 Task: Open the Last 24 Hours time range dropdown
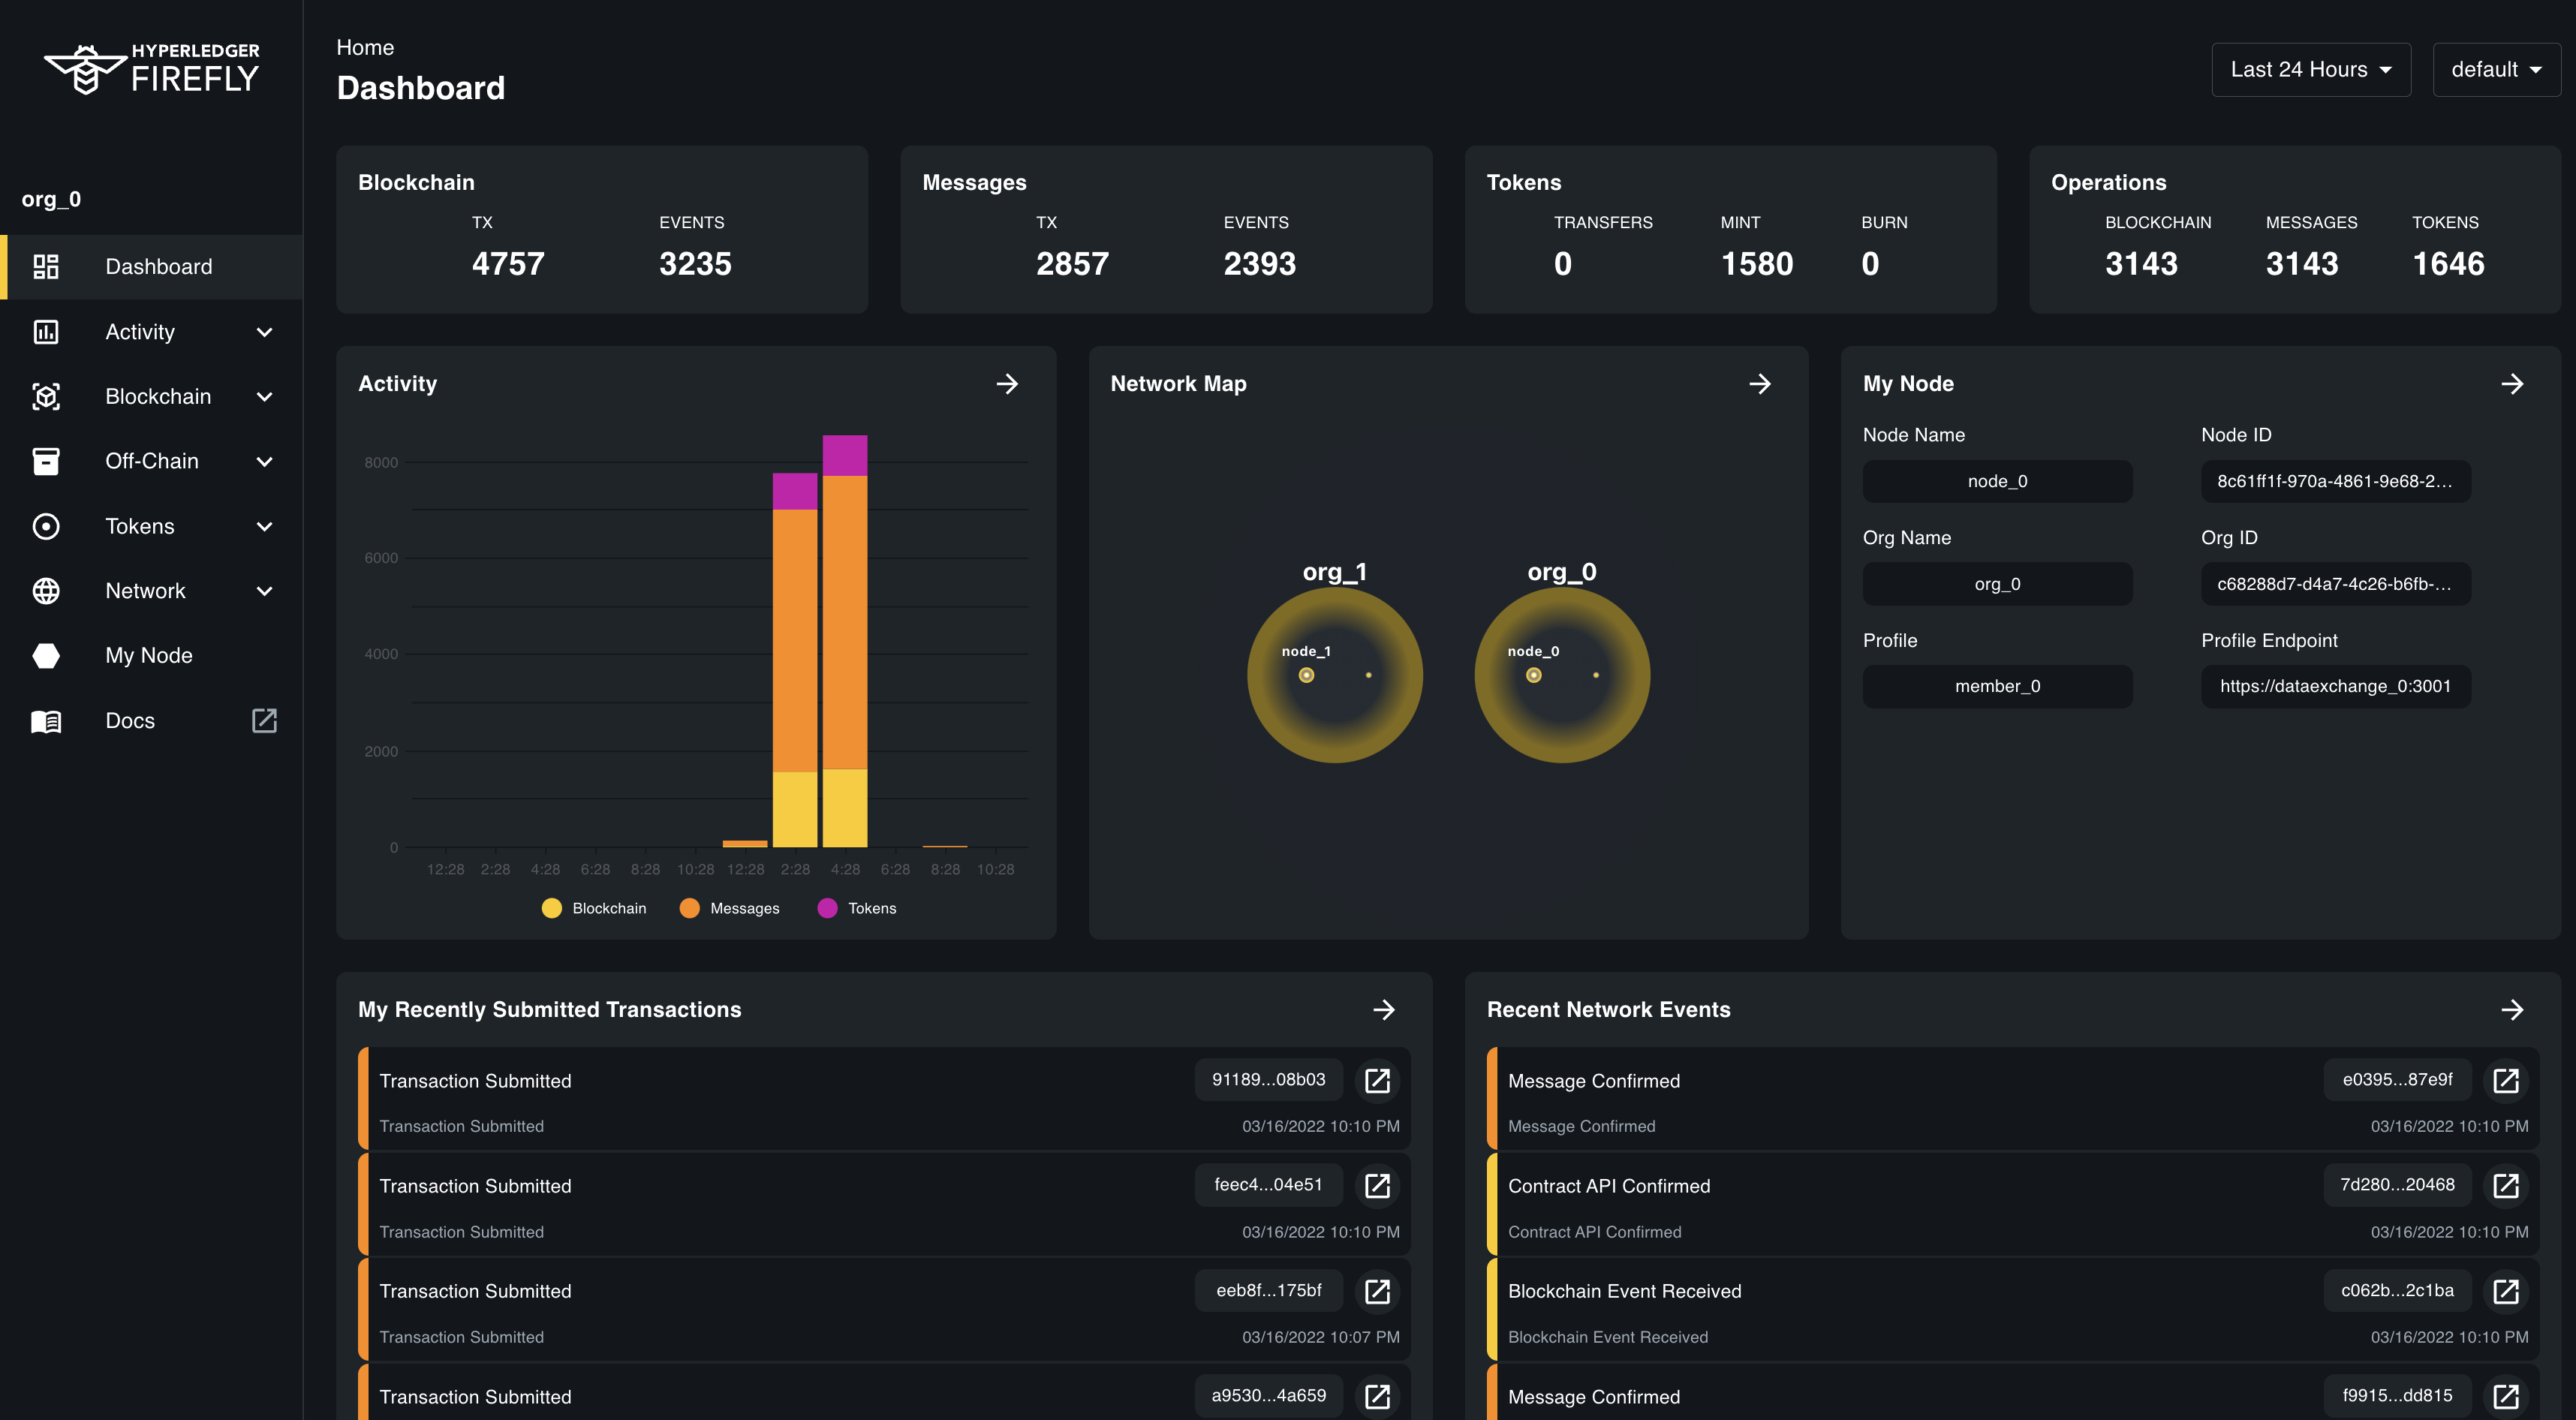(x=2311, y=69)
